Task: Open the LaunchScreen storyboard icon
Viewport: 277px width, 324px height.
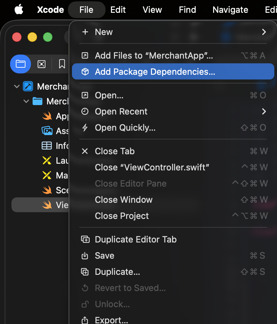Action: point(47,161)
